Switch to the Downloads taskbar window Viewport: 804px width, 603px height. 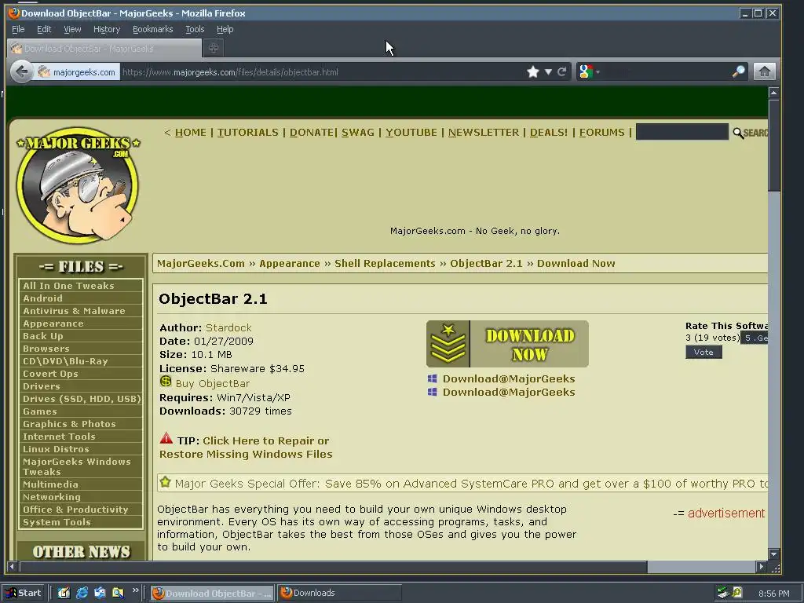[339, 593]
